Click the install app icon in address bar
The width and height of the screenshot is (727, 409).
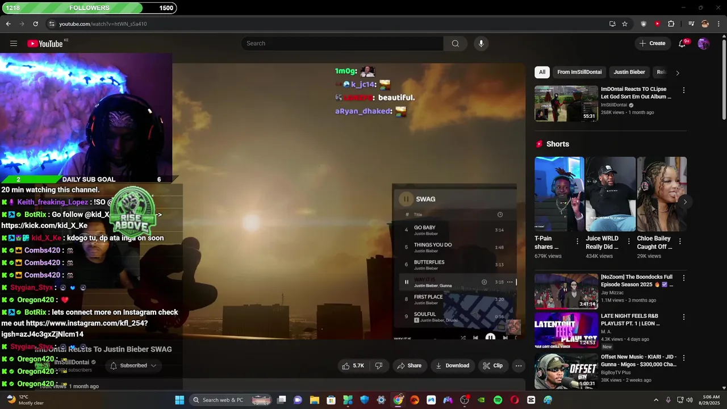pyautogui.click(x=612, y=24)
